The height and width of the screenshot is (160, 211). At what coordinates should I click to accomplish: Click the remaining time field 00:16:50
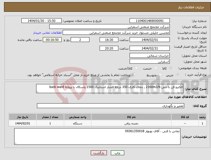(52, 40)
